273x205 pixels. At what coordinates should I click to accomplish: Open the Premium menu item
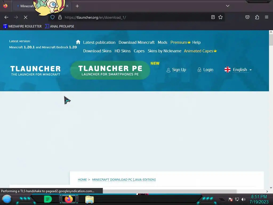click(x=180, y=42)
